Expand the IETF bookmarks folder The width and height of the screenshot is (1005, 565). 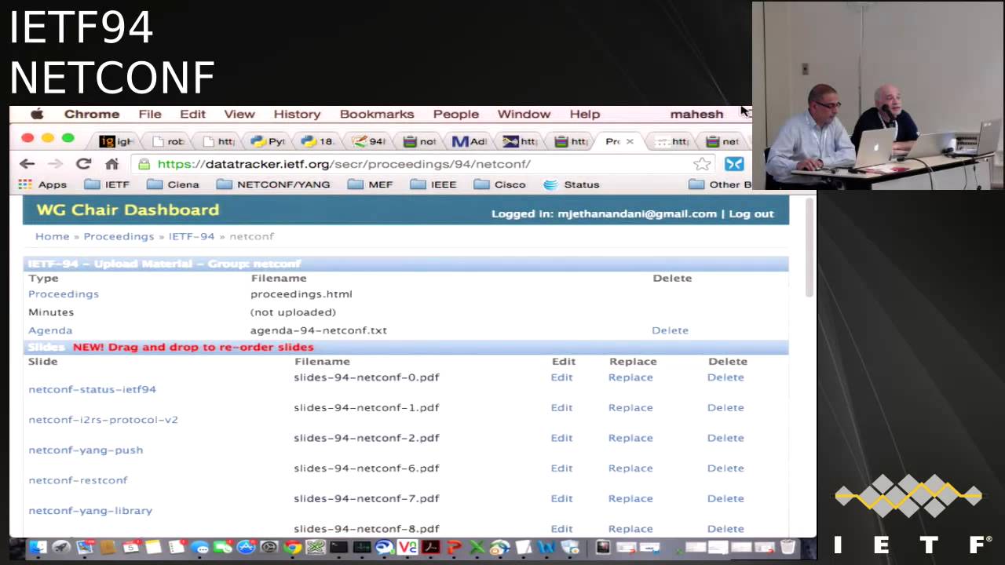[107, 184]
